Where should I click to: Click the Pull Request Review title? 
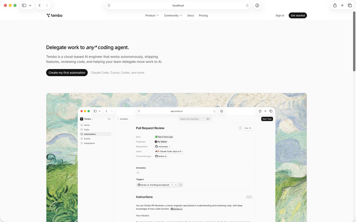[x=150, y=128]
